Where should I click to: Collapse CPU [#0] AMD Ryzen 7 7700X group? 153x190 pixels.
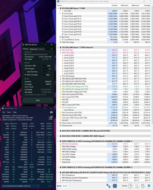point(58,8)
